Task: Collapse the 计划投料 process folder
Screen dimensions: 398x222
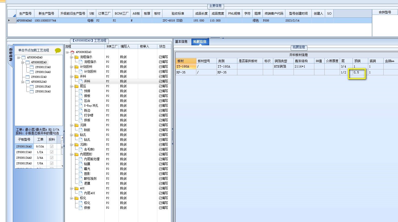Action: (71, 67)
